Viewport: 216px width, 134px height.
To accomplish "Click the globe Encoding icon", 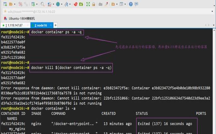I will coord(58,4).
